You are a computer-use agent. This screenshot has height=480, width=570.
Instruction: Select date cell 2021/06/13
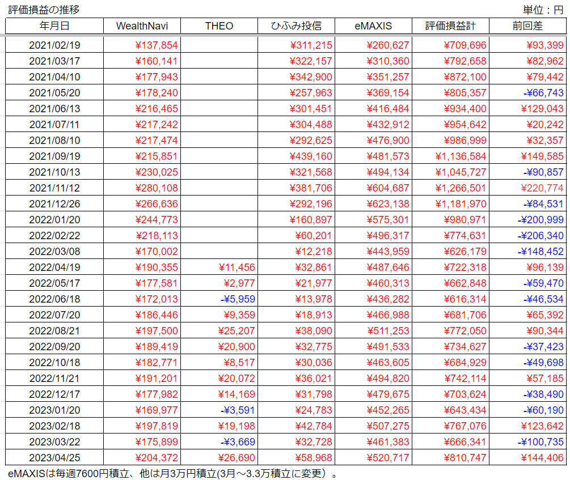pos(54,109)
